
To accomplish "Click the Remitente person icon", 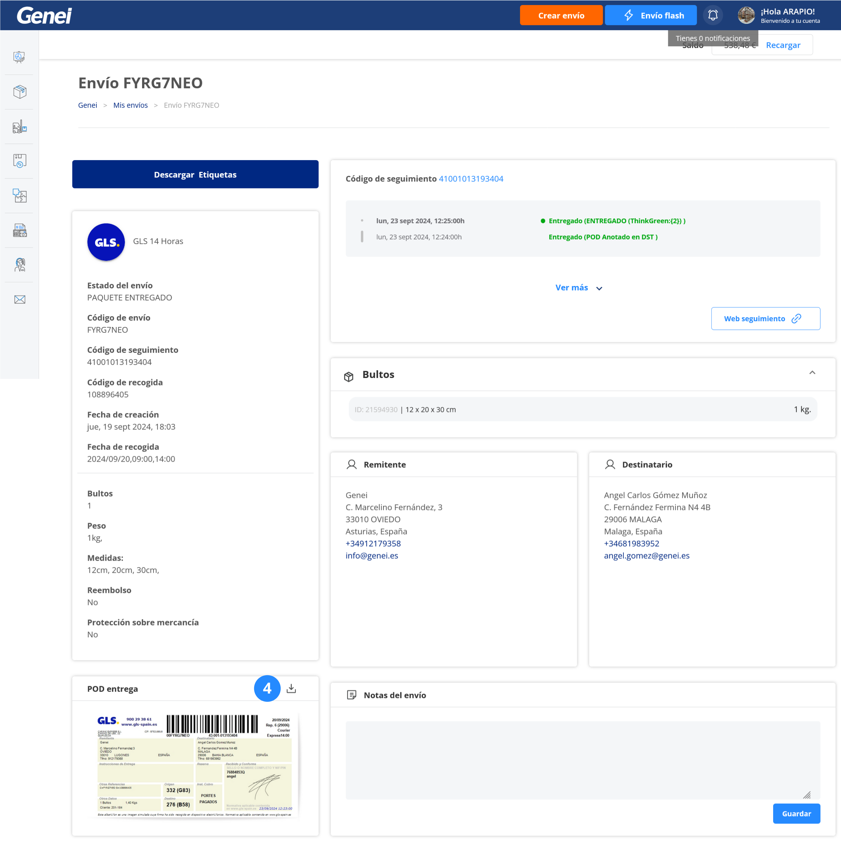I will 352,465.
